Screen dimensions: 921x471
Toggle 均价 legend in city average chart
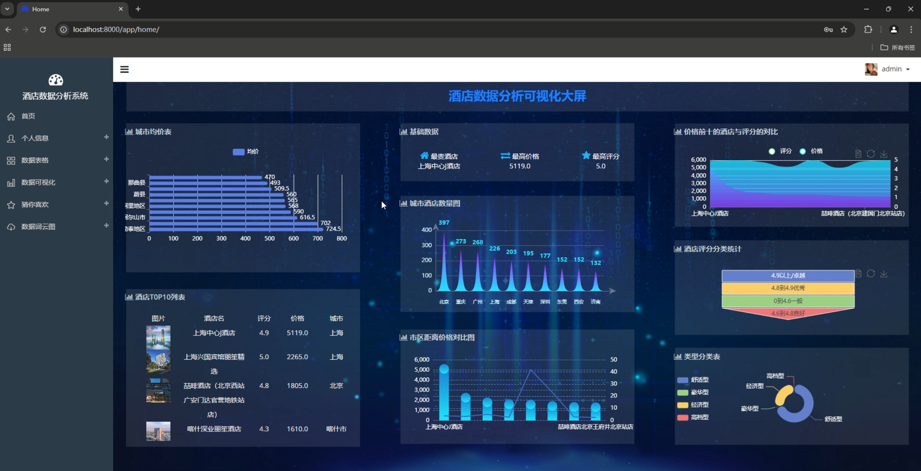245,152
